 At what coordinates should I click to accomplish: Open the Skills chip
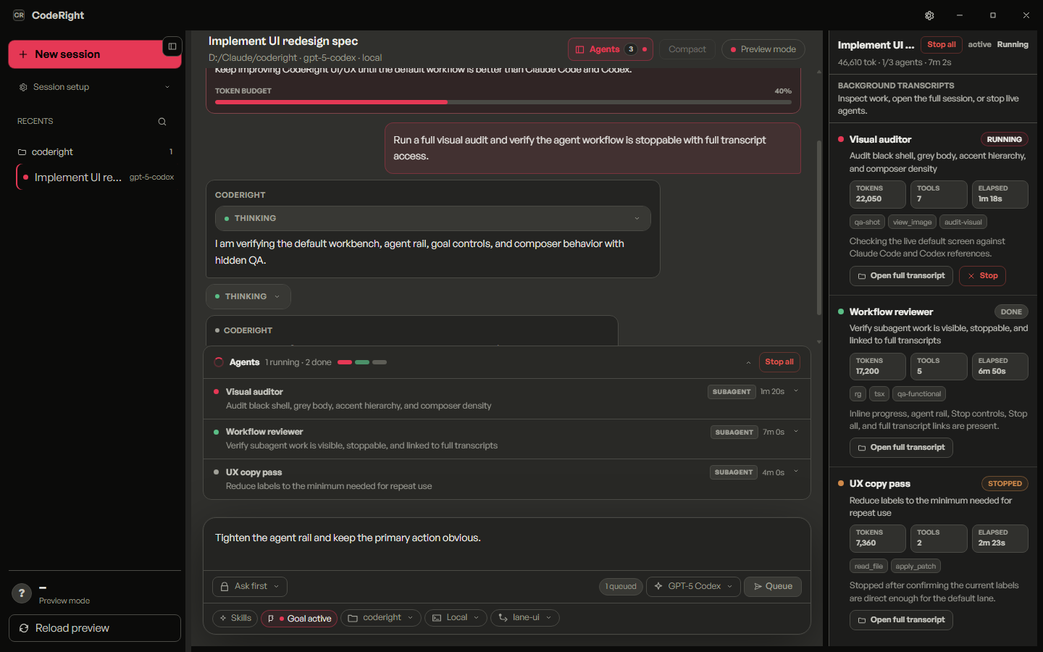point(235,618)
